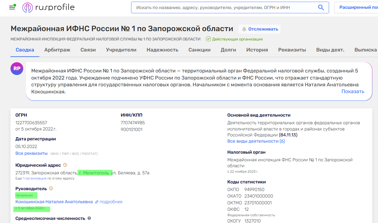Open the hamburger menu
378x223 pixels.
[x=12, y=7]
